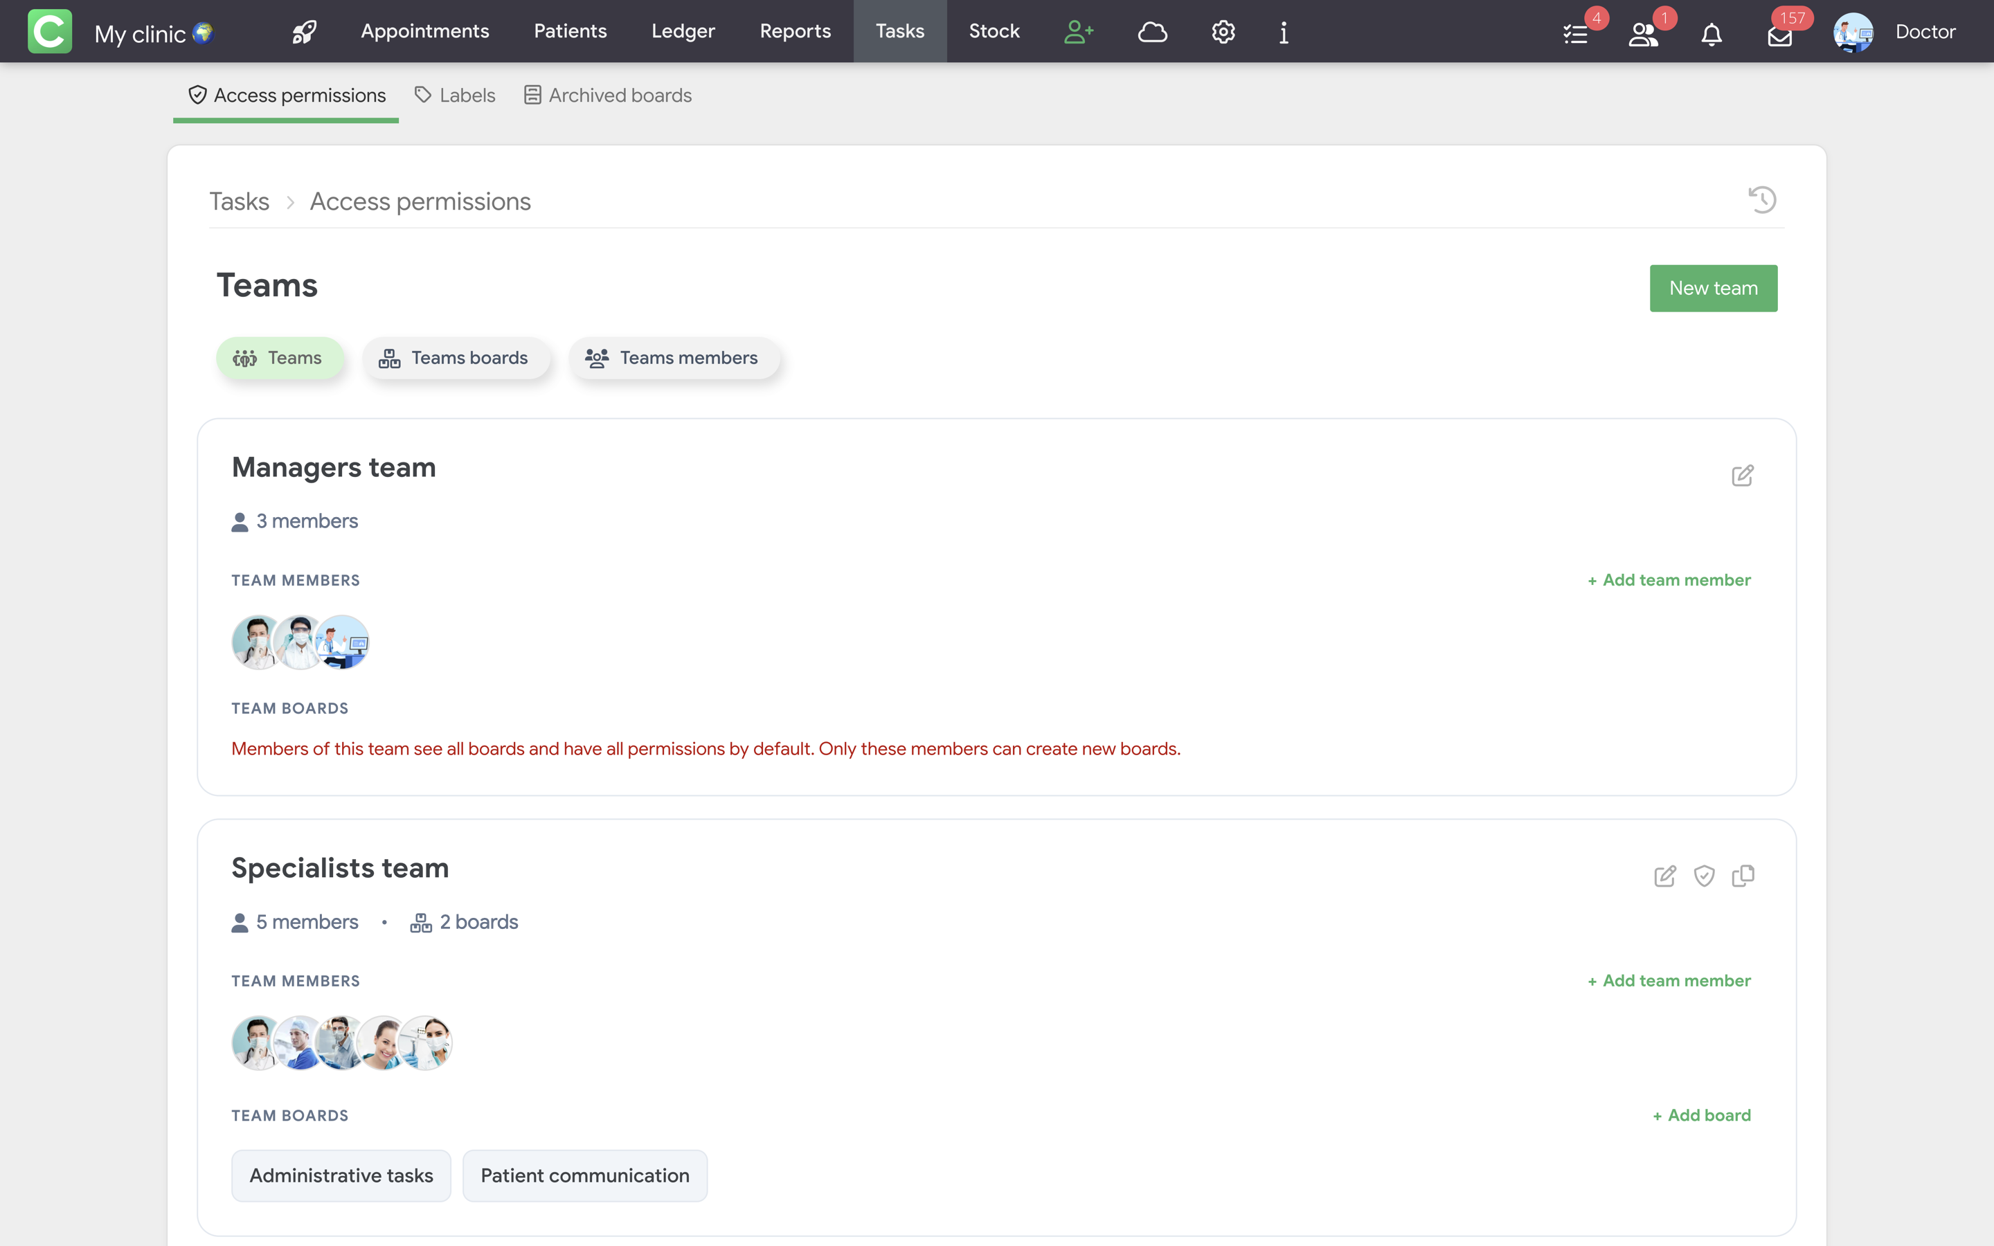This screenshot has height=1246, width=1994.
Task: Open the Doctor profile menu
Action: coord(1895,32)
